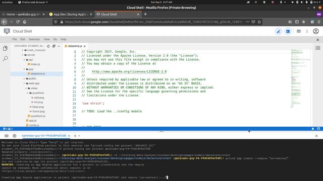Click the errors and warnings status indicator
The image size is (323, 181).
pos(8,129)
